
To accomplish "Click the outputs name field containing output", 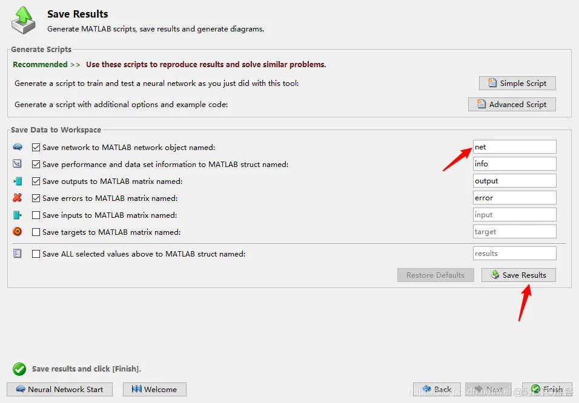I will pos(514,181).
